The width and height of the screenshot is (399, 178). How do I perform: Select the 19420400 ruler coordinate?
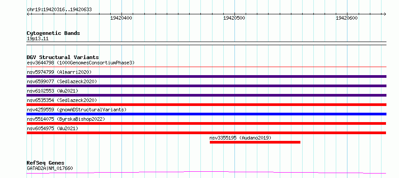coord(121,18)
